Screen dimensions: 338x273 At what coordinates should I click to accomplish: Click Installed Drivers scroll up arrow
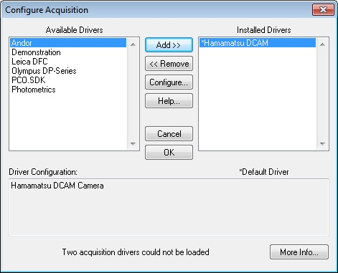tap(322, 44)
